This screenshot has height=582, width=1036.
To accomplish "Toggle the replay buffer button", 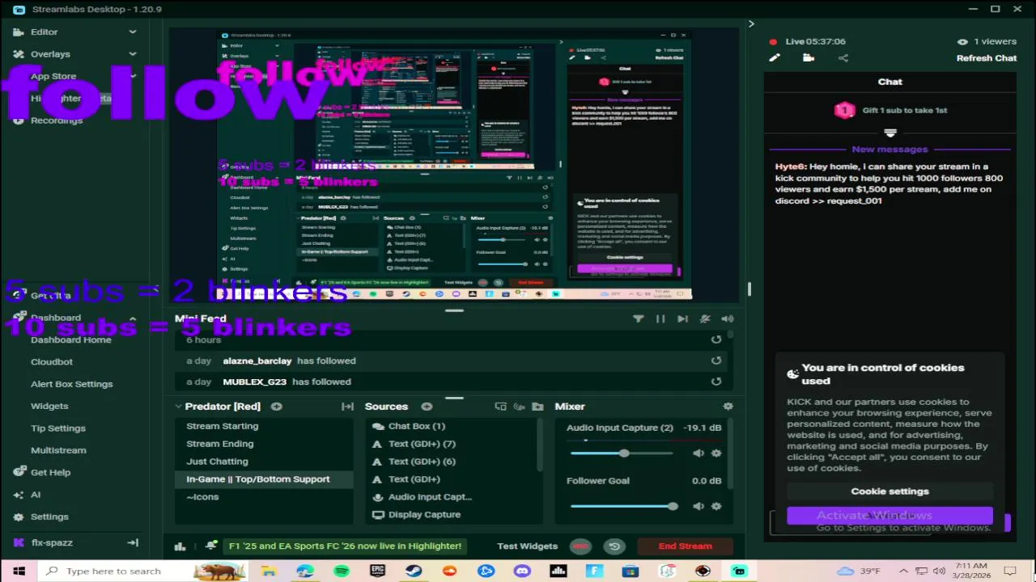I will click(614, 546).
